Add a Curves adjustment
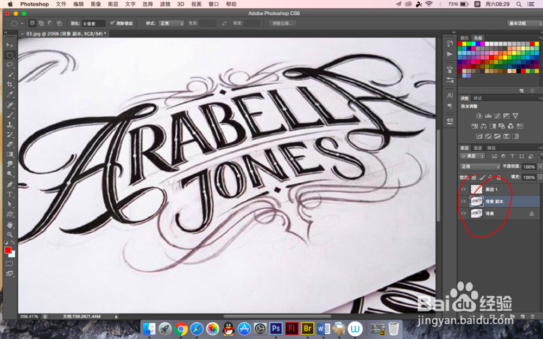Screen dimensions: 543x339 (x=497, y=116)
